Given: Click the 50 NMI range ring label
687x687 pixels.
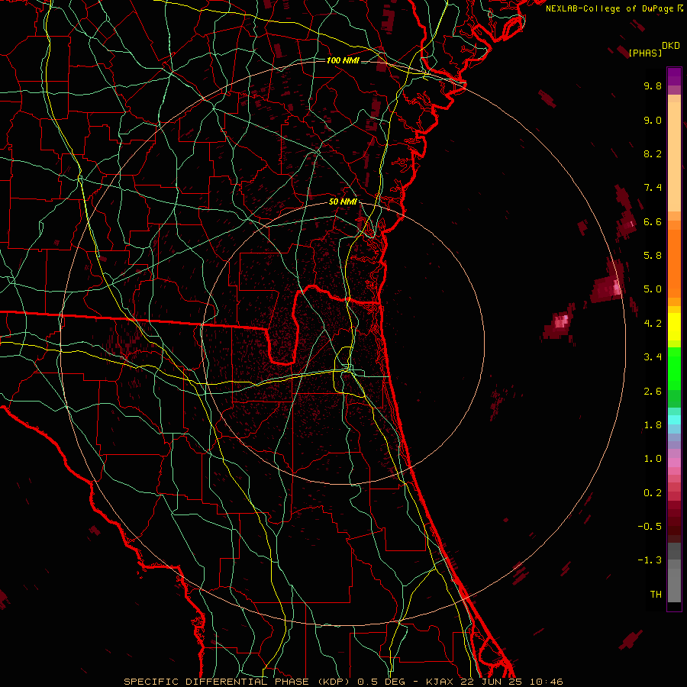Looking at the screenshot, I should (343, 202).
